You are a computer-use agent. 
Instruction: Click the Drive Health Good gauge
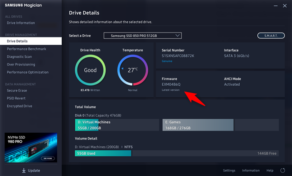tap(90, 70)
